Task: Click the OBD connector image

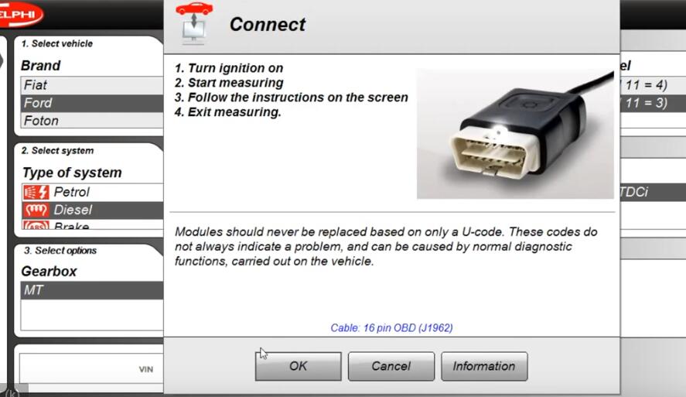Action: [515, 134]
